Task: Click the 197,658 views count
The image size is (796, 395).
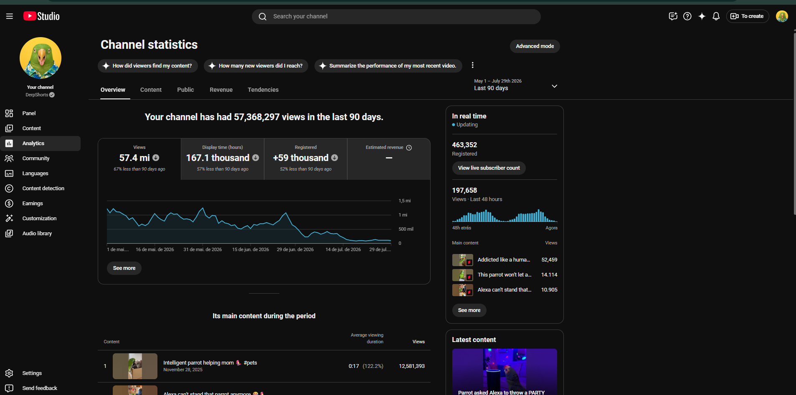Action: point(464,191)
